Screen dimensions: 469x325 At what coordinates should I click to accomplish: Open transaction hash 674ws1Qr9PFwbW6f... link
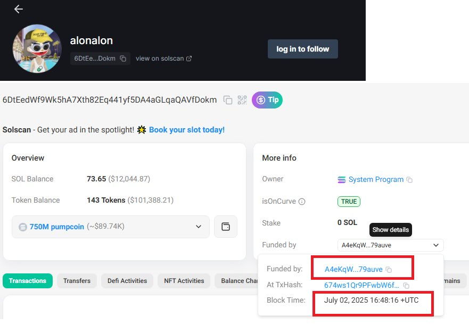coord(361,285)
